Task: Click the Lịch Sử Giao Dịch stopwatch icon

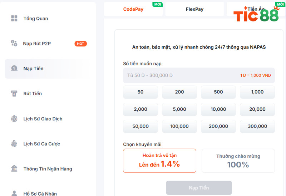Action: 14,119
